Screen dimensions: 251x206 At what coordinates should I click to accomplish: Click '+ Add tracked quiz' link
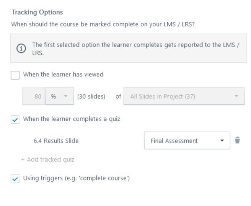[47, 159]
